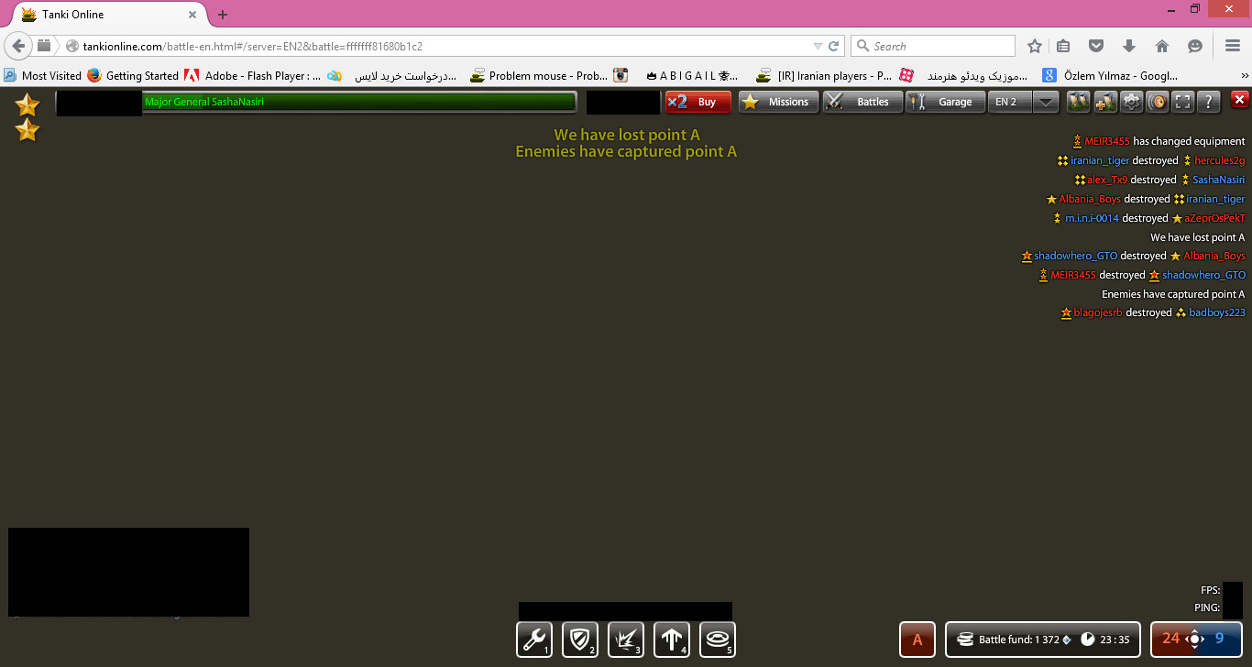This screenshot has height=667, width=1252.
Task: Activate the double armor shield supply
Action: pos(579,639)
